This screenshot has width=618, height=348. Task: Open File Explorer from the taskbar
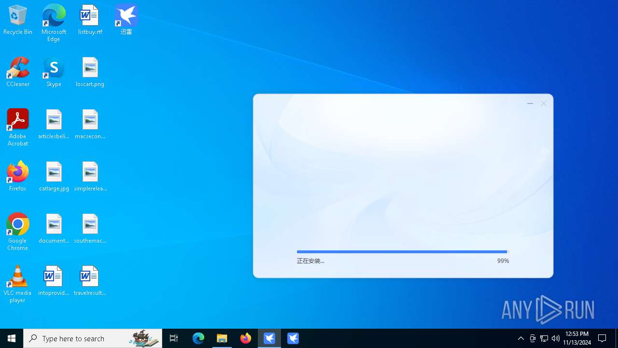click(x=222, y=338)
